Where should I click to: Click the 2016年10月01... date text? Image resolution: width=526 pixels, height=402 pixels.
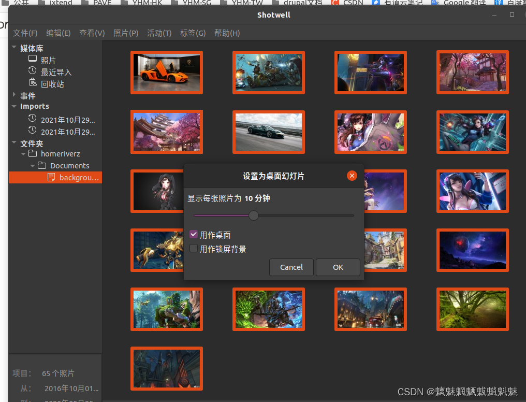pos(71,389)
